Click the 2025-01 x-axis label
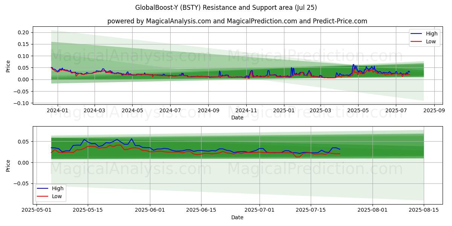This screenshot has width=452, height=226. point(284,110)
